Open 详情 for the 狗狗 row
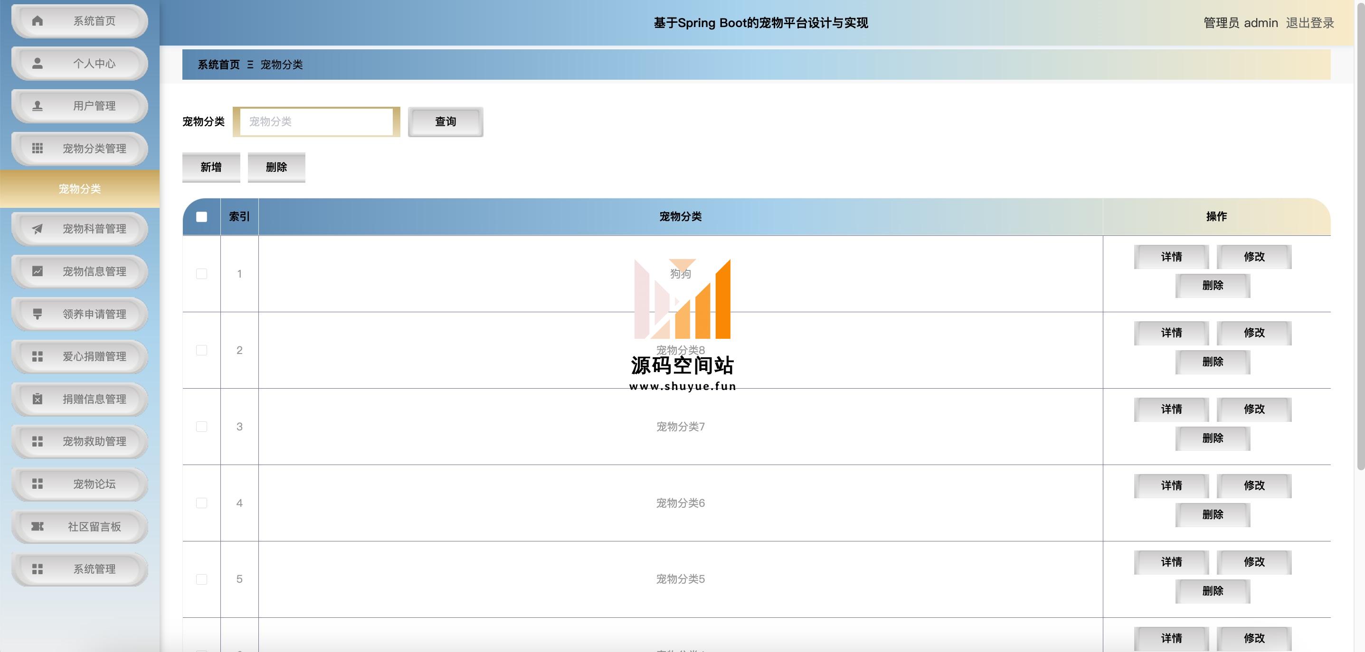Screen dimensions: 1365x652 [1172, 257]
